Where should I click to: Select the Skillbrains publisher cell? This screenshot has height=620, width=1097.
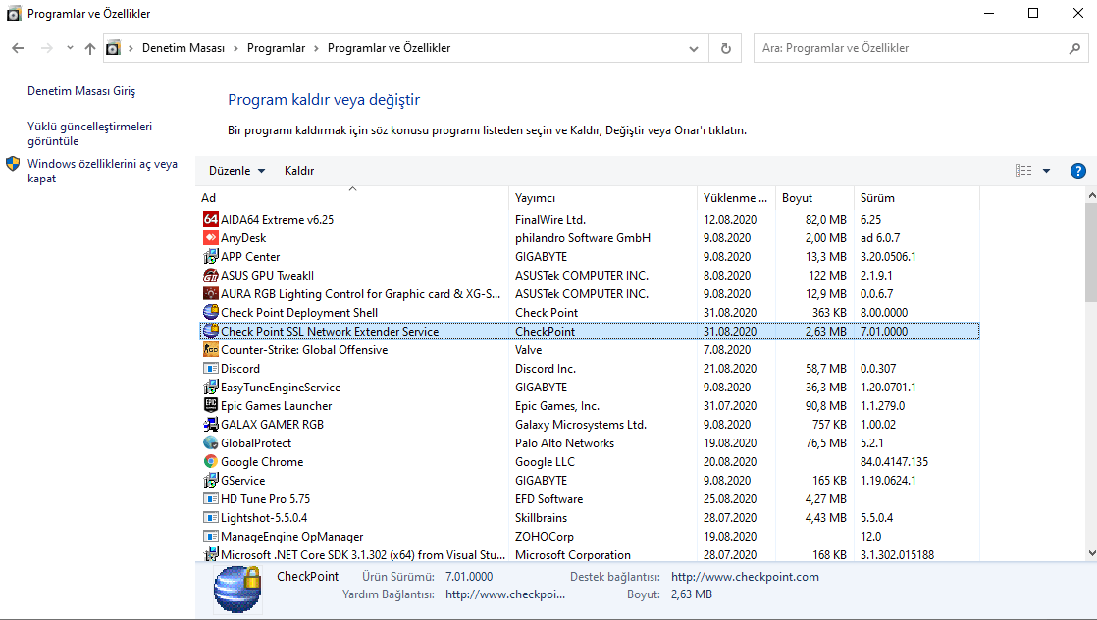[x=541, y=518]
